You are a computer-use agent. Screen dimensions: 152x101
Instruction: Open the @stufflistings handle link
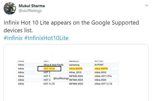tap(30, 11)
